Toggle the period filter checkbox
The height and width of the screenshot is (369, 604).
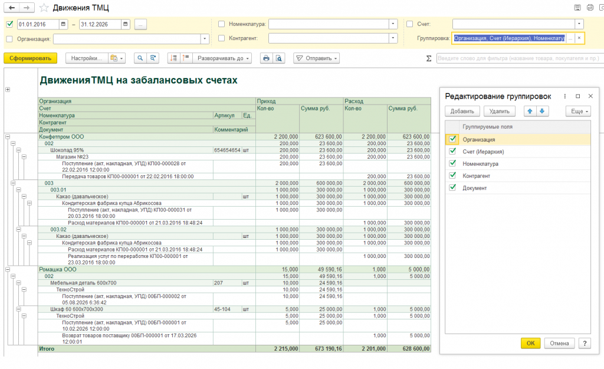pos(10,24)
